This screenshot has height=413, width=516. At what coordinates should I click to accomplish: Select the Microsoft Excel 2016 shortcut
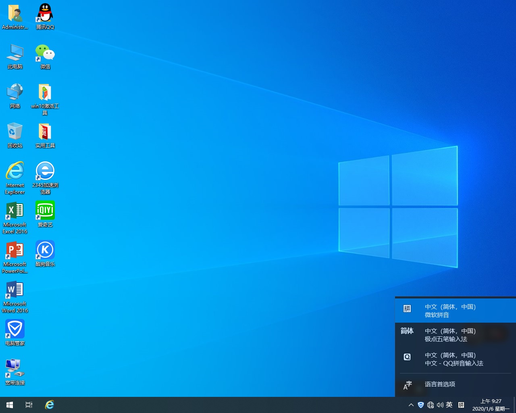15,211
